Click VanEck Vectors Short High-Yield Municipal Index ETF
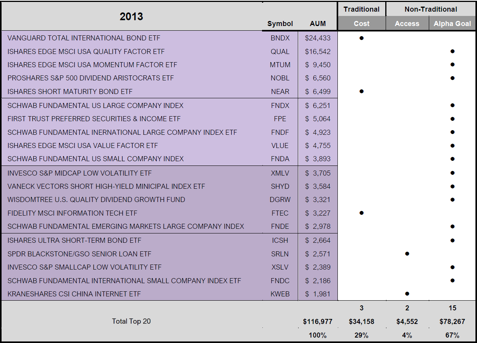Image resolution: width=477 pixels, height=343 pixels. 106,186
